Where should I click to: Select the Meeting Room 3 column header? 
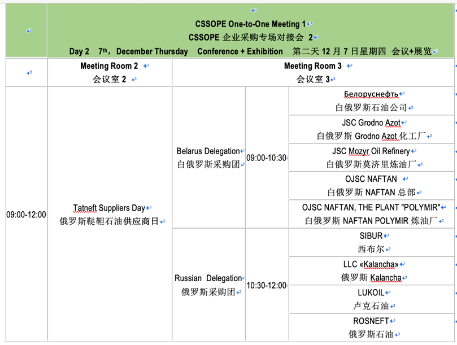313,66
